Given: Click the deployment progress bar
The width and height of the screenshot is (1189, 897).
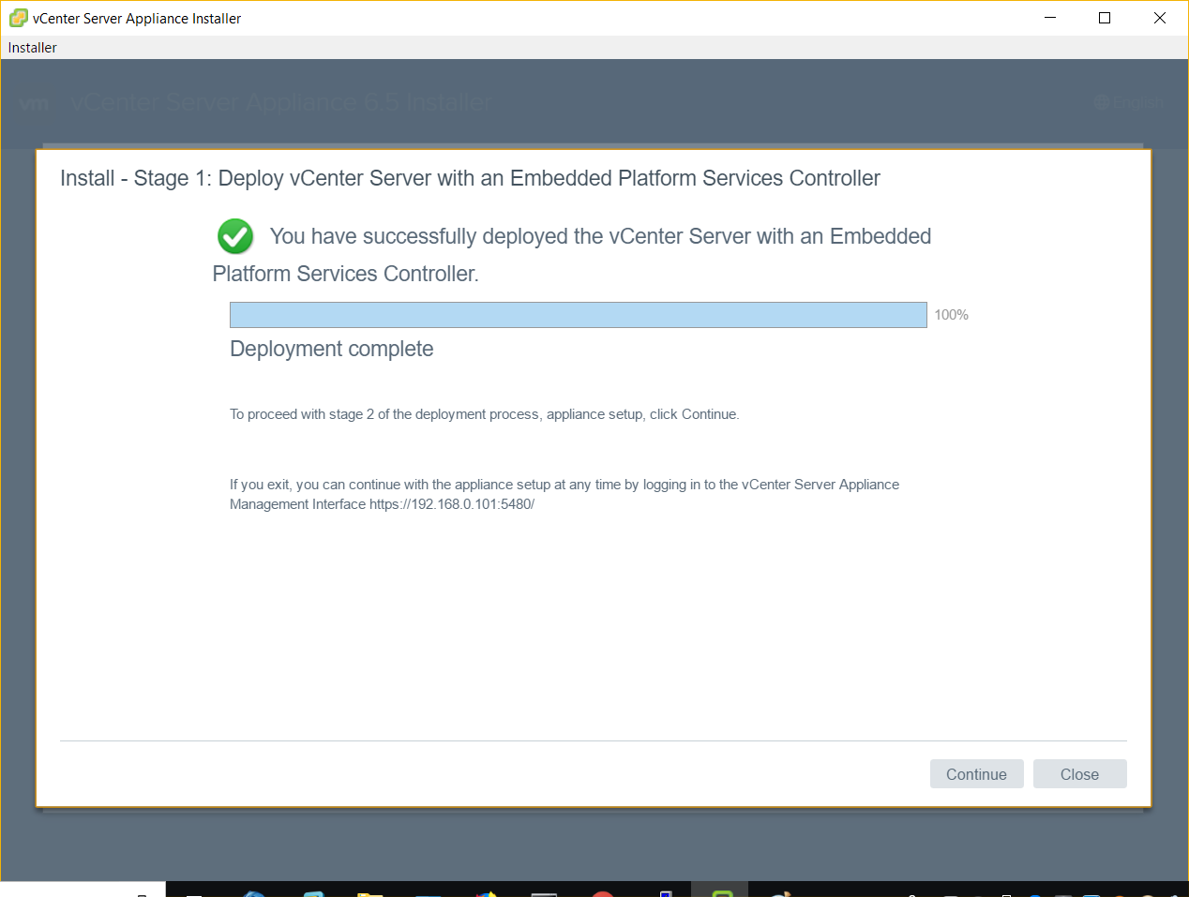Looking at the screenshot, I should 579,315.
